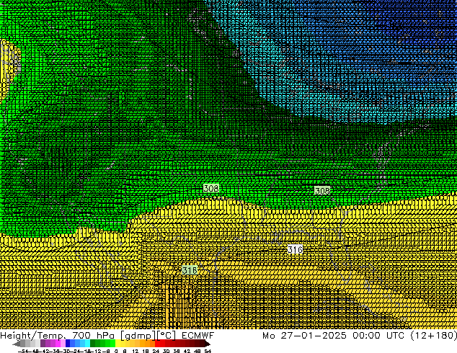Click the [gdmp] unit label
This screenshot has width=457, height=353.
tap(138, 336)
